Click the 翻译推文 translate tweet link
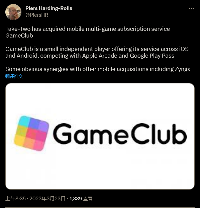The height and width of the screenshot is (208, 200). 14,76
